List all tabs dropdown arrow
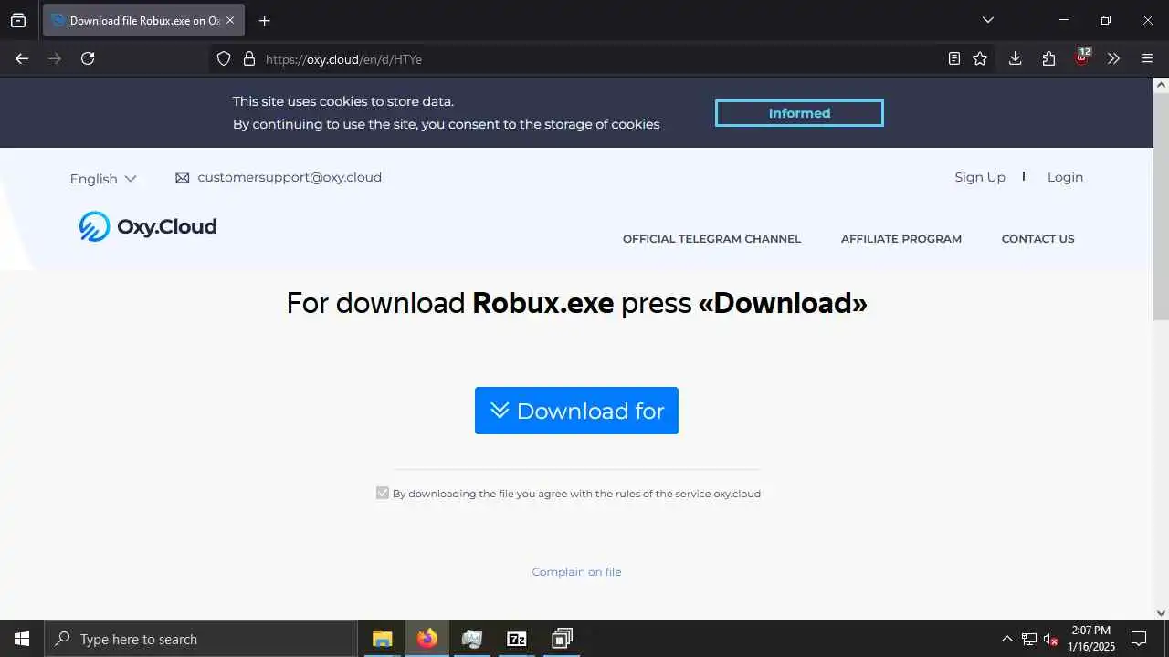The width and height of the screenshot is (1169, 657). 987,20
